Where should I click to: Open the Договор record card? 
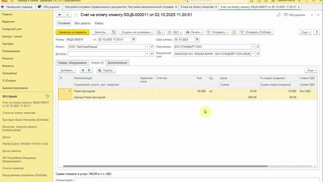(x=152, y=54)
